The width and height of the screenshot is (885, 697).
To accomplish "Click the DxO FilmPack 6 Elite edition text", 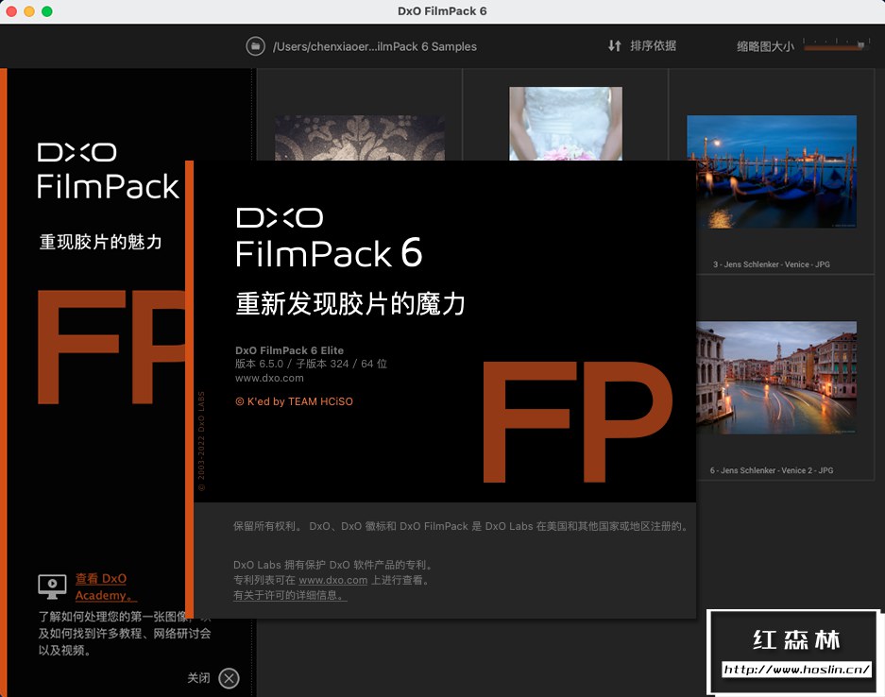I will 290,350.
